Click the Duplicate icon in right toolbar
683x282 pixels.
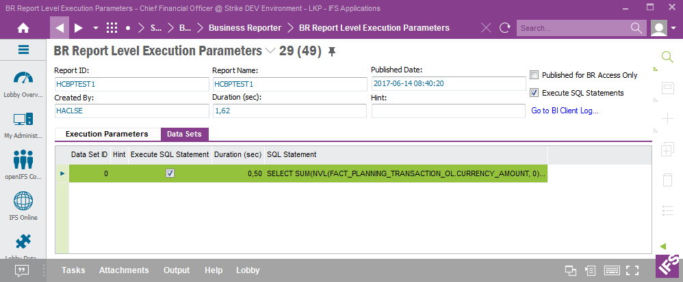click(667, 149)
